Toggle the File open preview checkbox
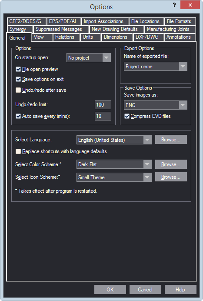The width and height of the screenshot is (203, 301). pyautogui.click(x=18, y=69)
